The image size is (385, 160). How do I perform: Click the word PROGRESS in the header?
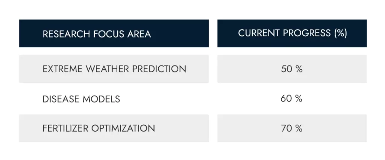(x=307, y=33)
